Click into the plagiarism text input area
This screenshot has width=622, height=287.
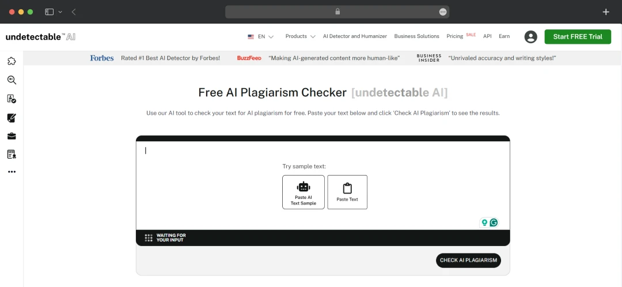pyautogui.click(x=323, y=186)
